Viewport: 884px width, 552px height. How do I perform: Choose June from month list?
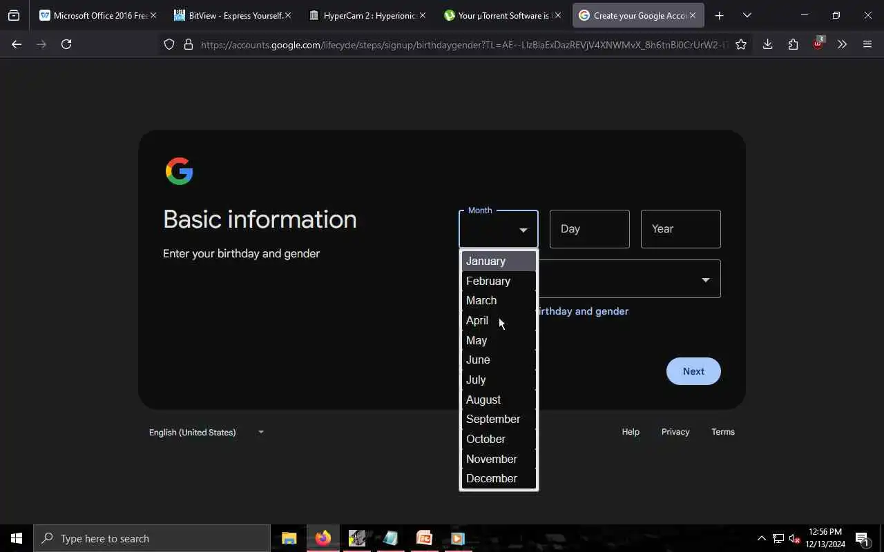[x=498, y=359]
